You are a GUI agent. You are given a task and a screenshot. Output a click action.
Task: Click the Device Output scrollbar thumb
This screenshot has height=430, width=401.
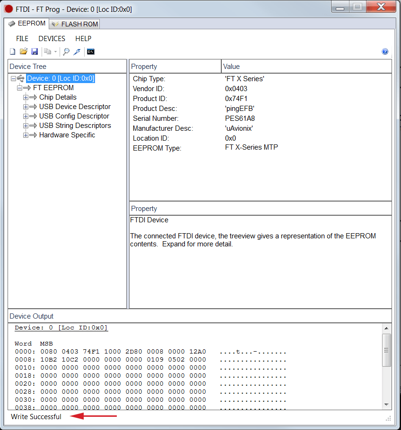(x=386, y=350)
